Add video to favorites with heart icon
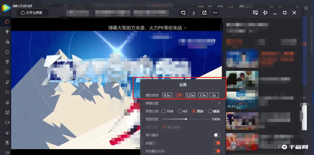 183,13
